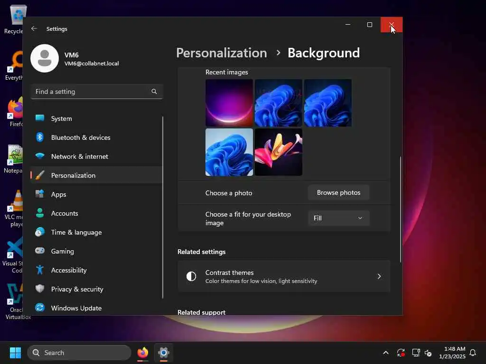Image resolution: width=486 pixels, height=364 pixels.
Task: Open Bluetooth & devices settings
Action: (96, 137)
